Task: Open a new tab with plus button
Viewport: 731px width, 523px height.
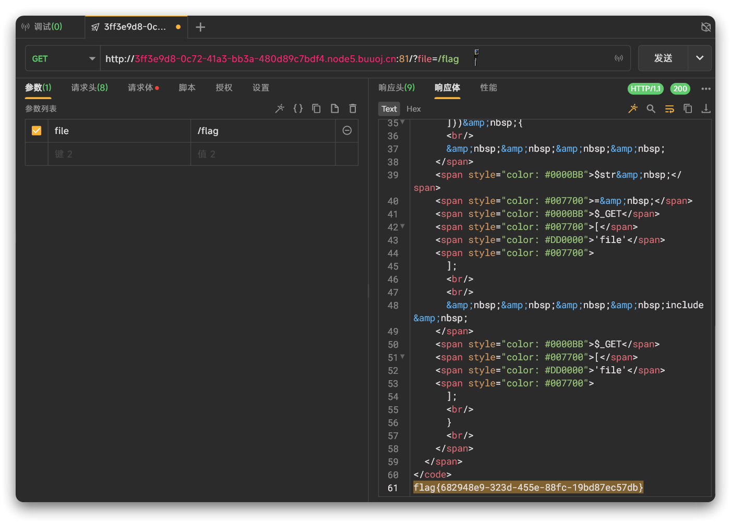Action: tap(200, 27)
